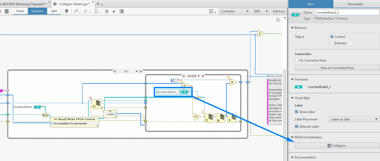This screenshot has height=161, width=380.
Task: Uncheck Show Label in Visual Style
Action: 296,112
